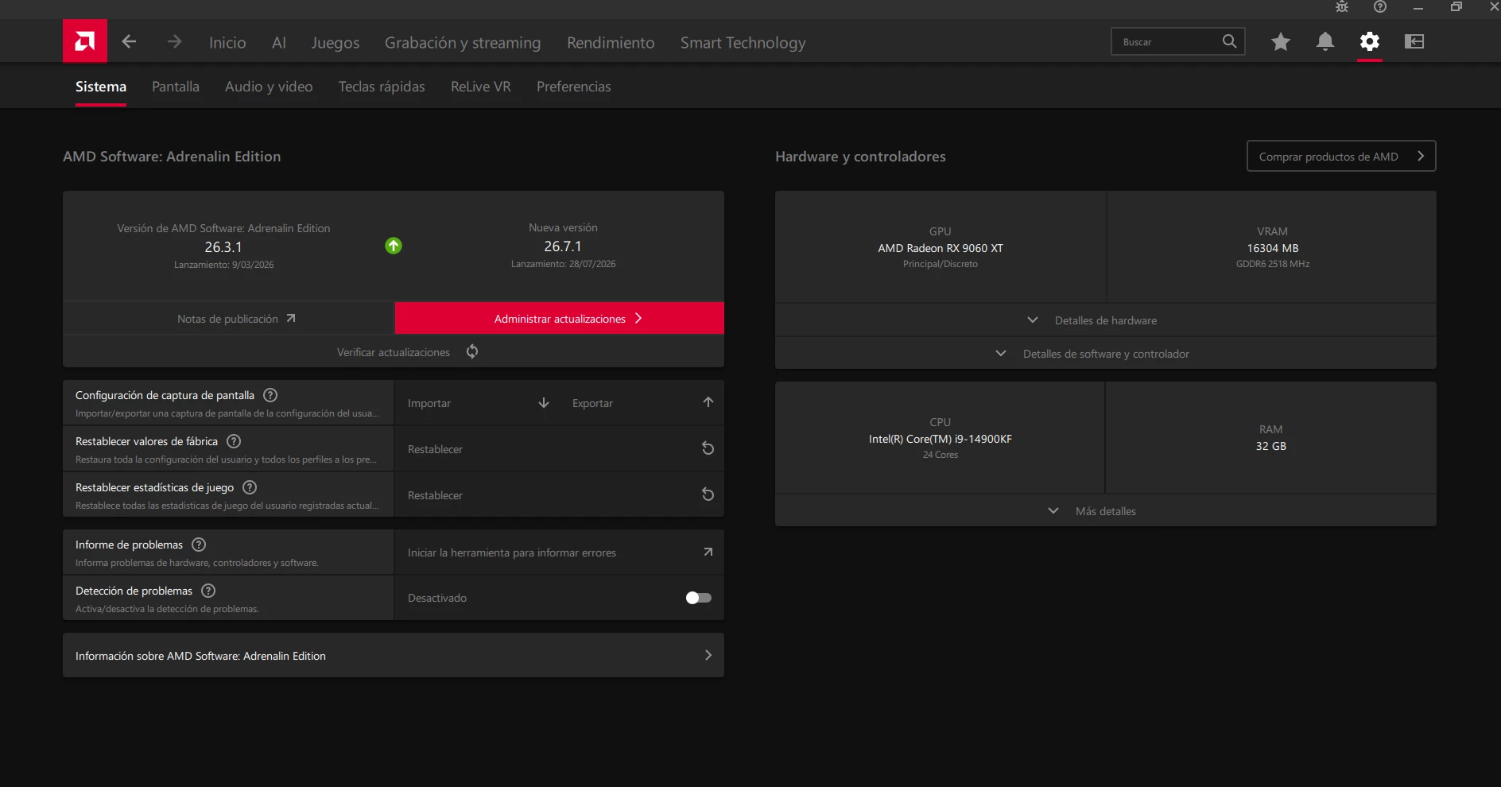Toggle the sidebar panel icon

pos(1414,41)
